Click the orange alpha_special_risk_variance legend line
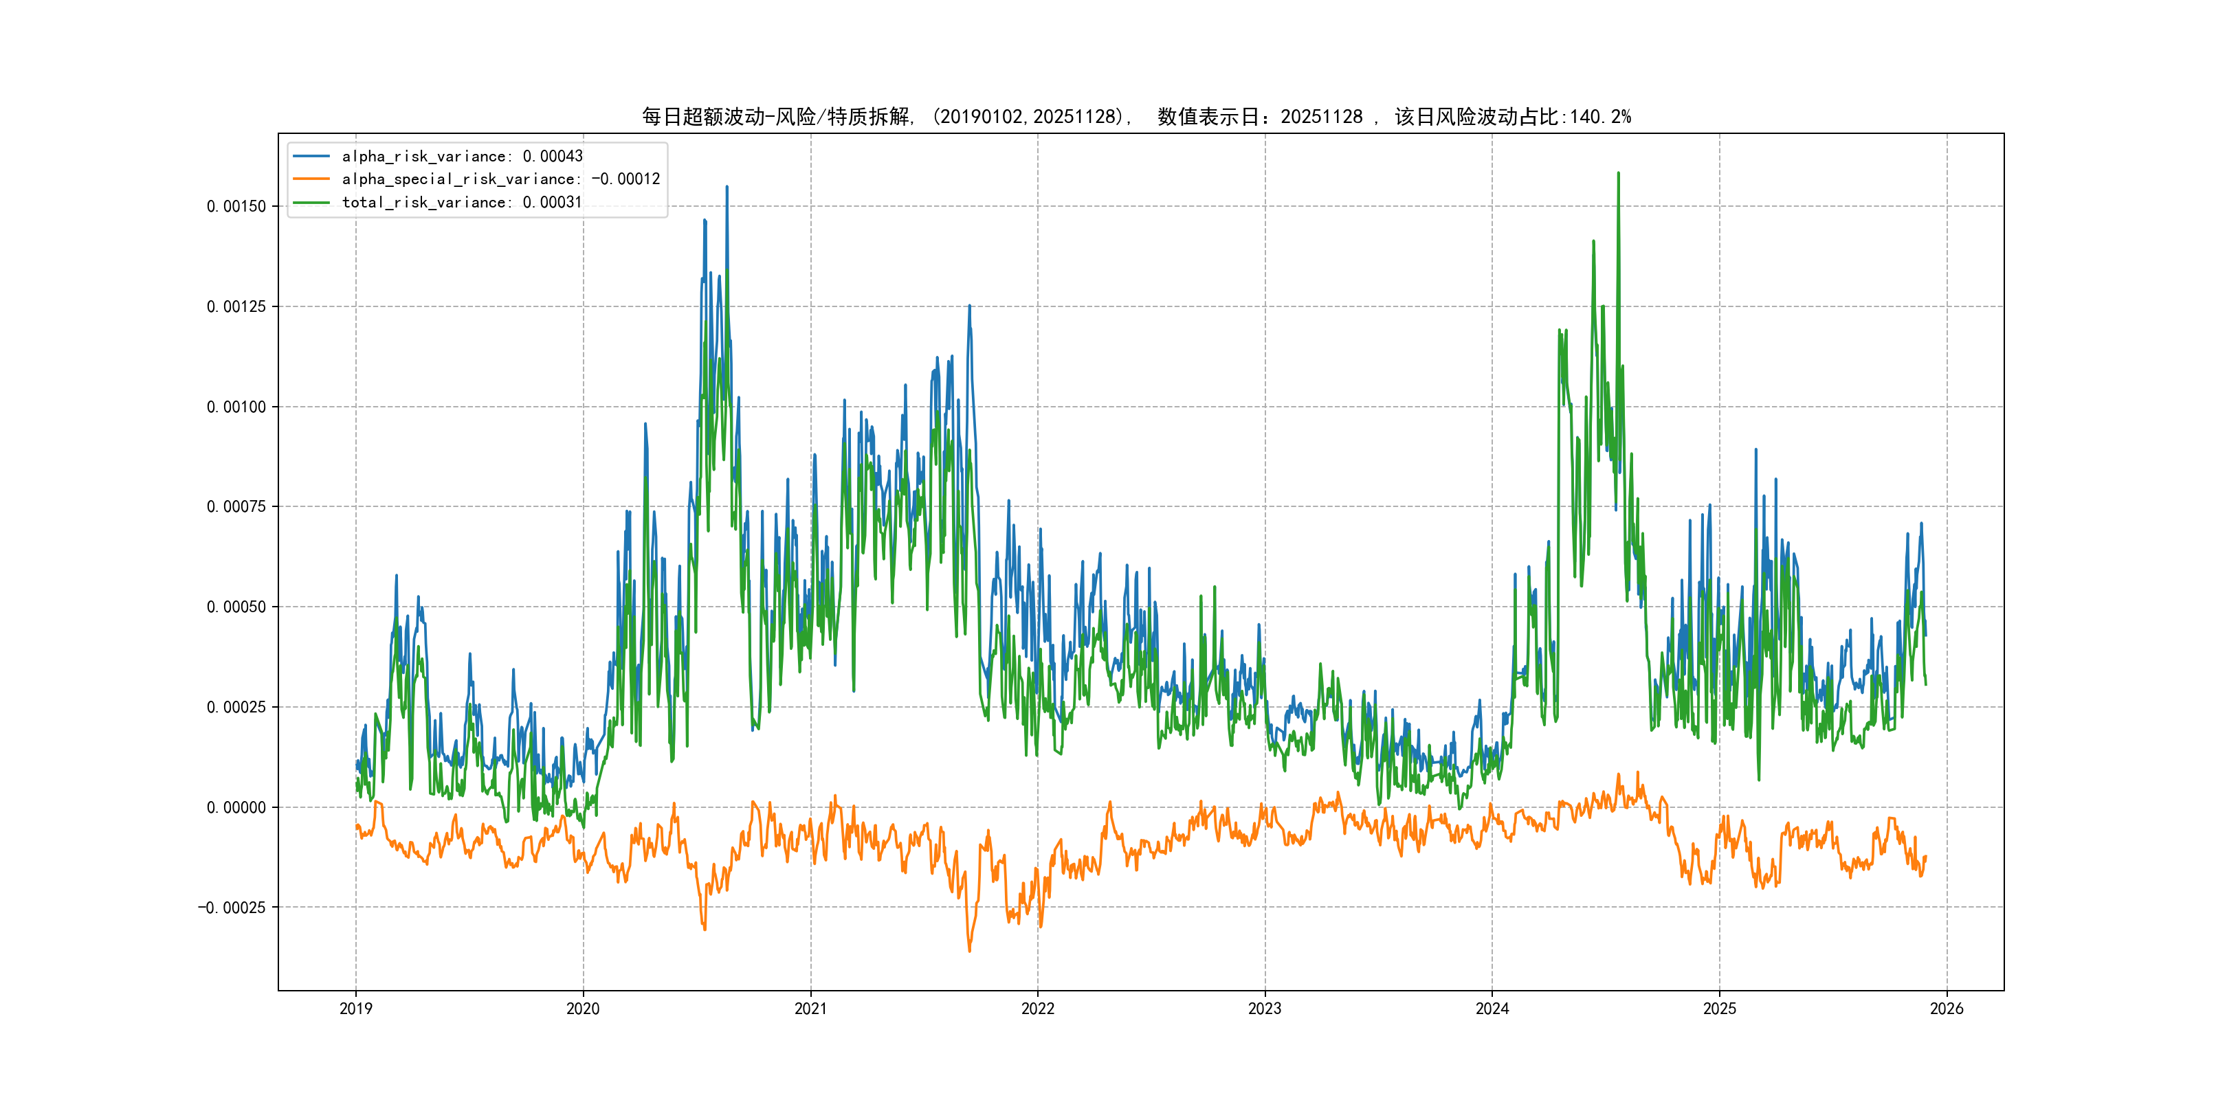The height and width of the screenshot is (1113, 2227). point(311,179)
